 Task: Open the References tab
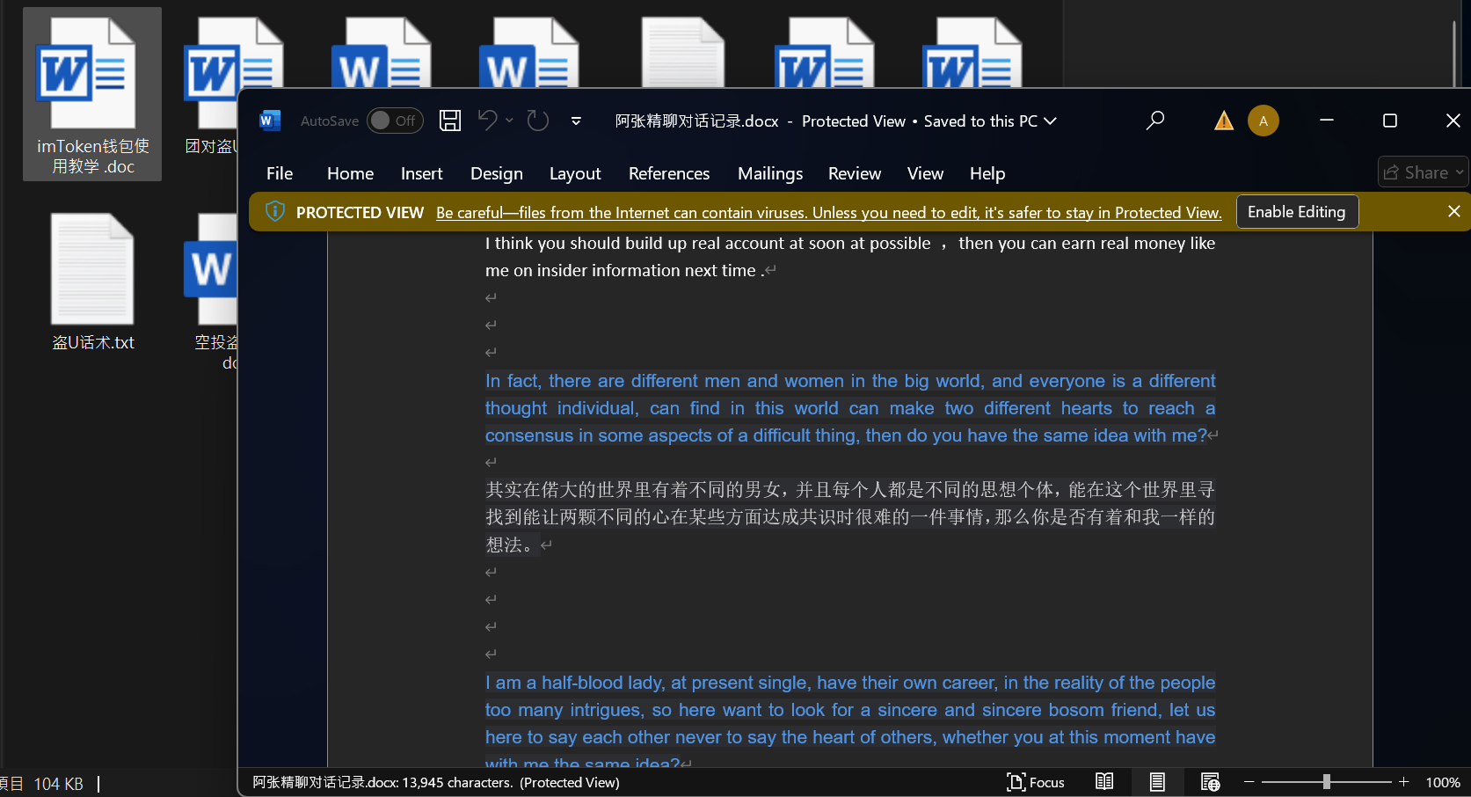click(x=668, y=173)
